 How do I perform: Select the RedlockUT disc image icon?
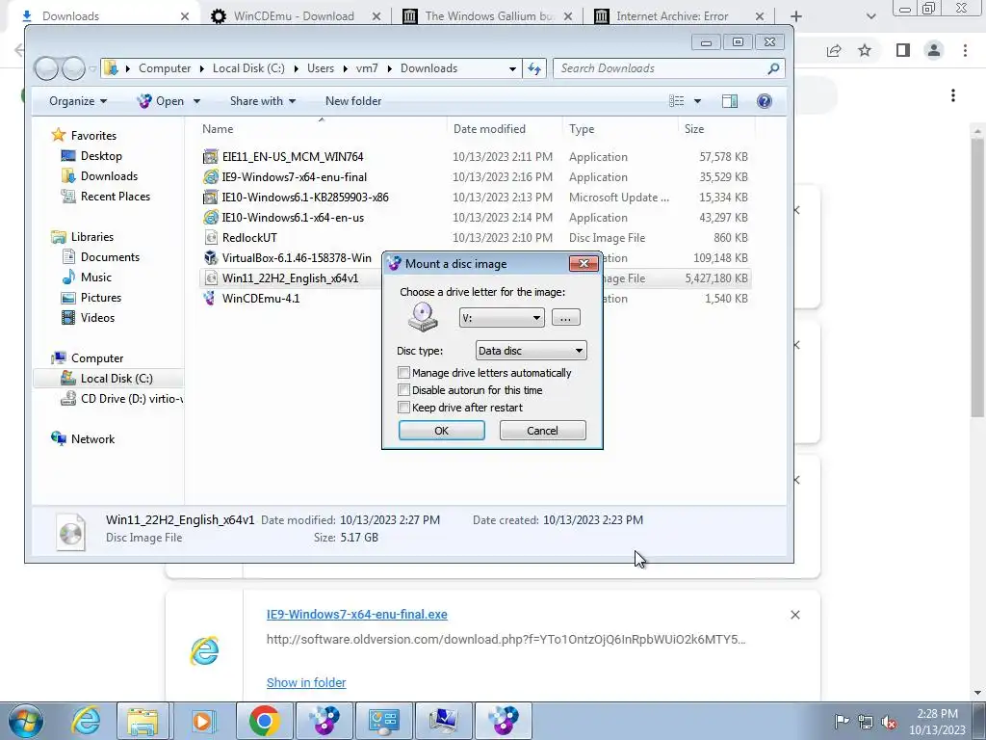211,238
